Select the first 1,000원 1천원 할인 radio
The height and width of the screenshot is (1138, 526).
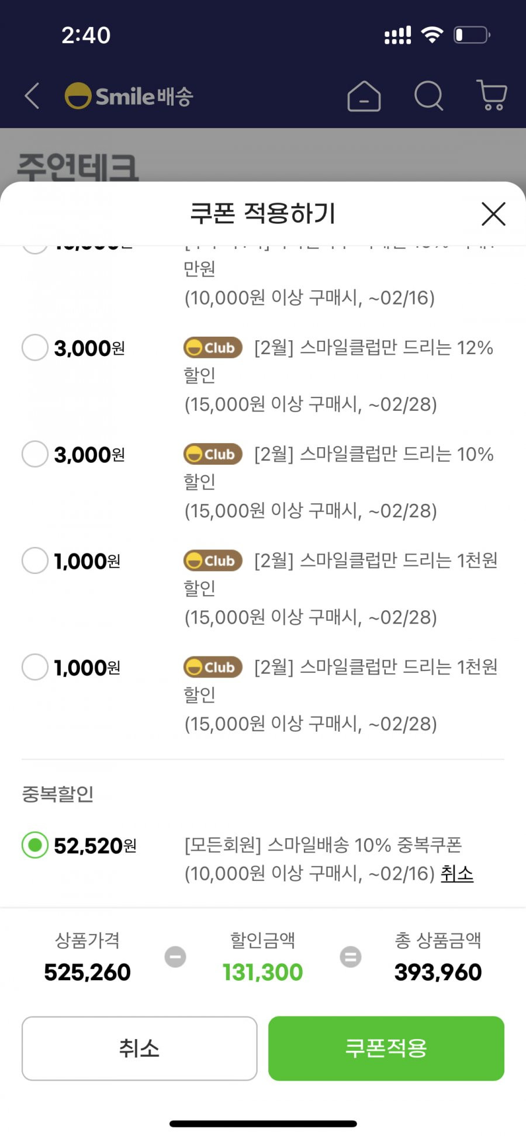click(x=35, y=561)
